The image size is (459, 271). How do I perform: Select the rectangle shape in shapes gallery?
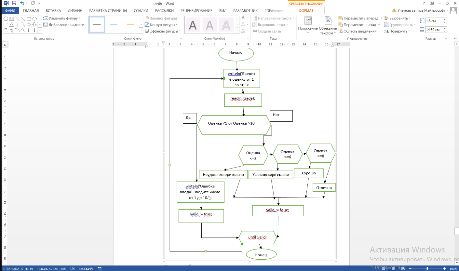click(29, 19)
